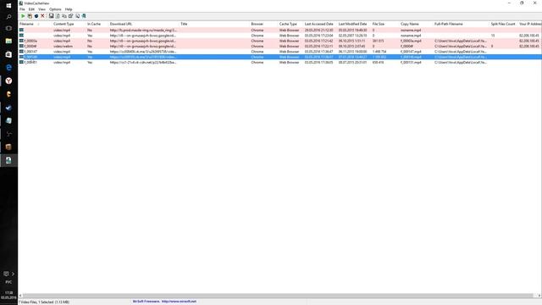Click the first noname.mp4 copy name cell
542x305 pixels.
tap(411, 30)
